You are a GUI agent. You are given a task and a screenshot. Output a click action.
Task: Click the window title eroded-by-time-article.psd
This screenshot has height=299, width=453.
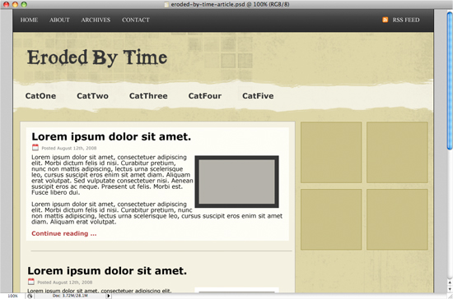[x=231, y=4]
